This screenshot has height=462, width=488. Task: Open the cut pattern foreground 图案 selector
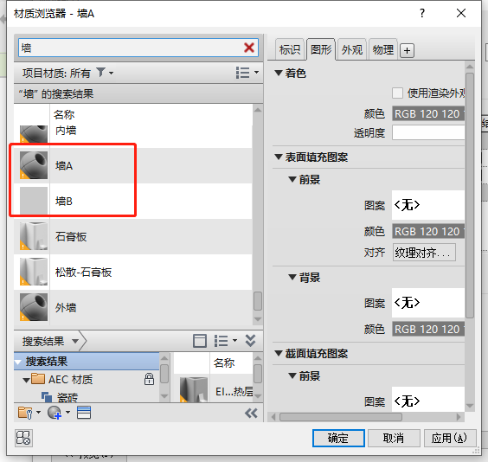[x=428, y=400]
